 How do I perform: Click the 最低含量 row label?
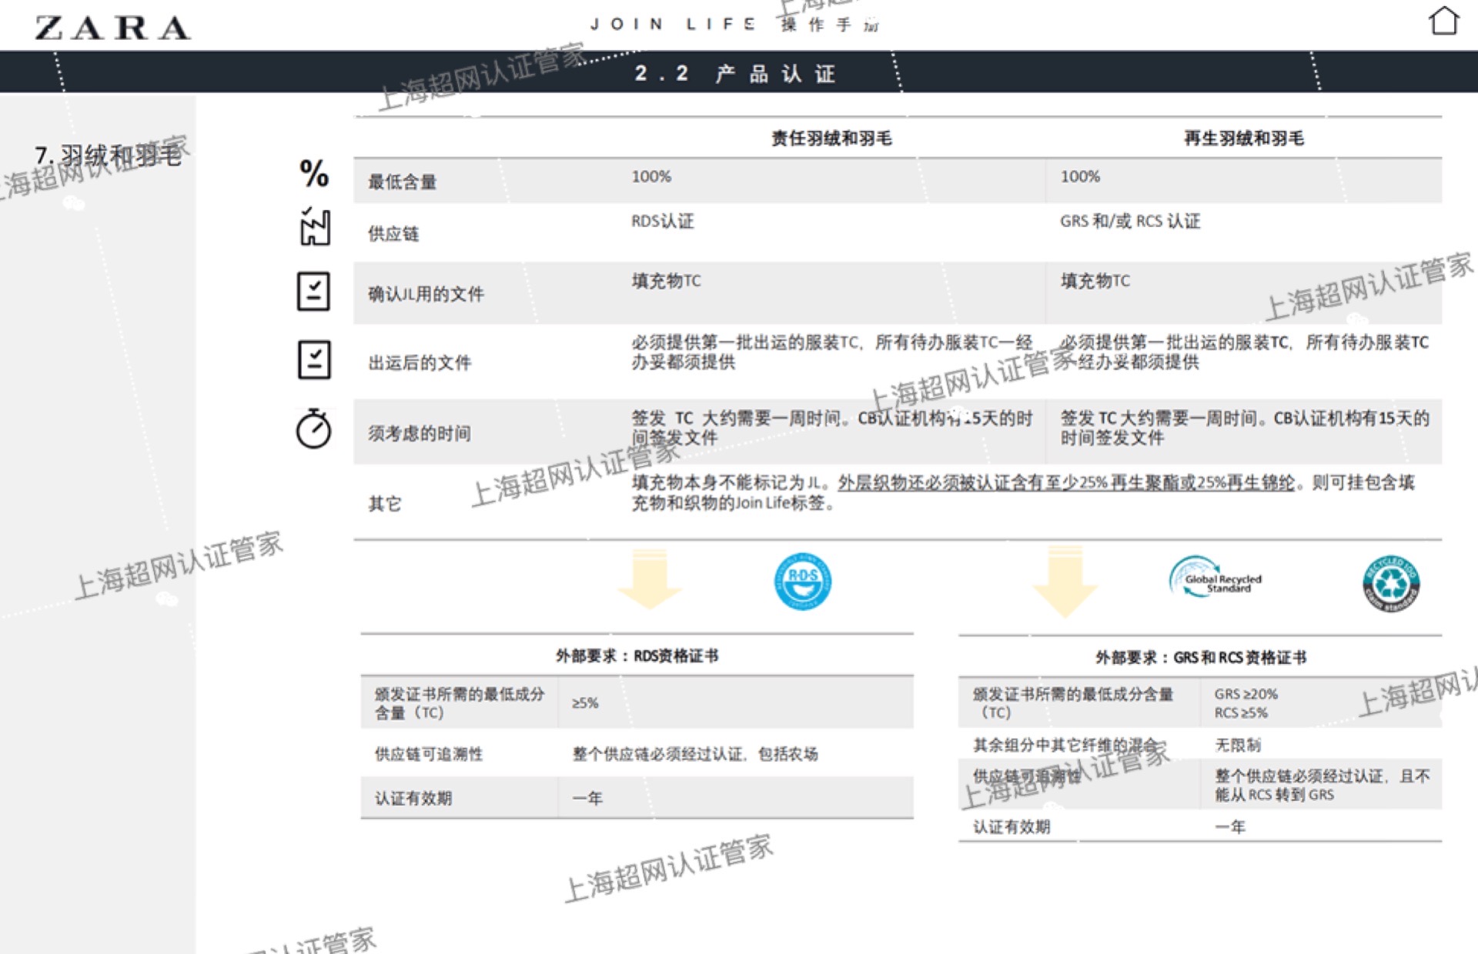(x=402, y=182)
